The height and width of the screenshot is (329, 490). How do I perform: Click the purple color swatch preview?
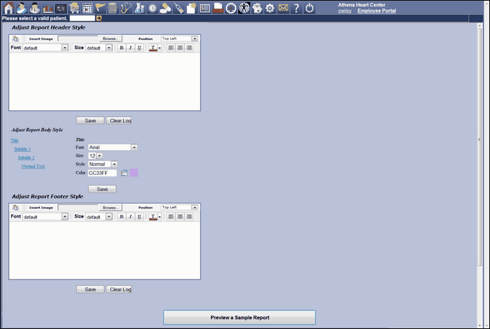coord(134,173)
